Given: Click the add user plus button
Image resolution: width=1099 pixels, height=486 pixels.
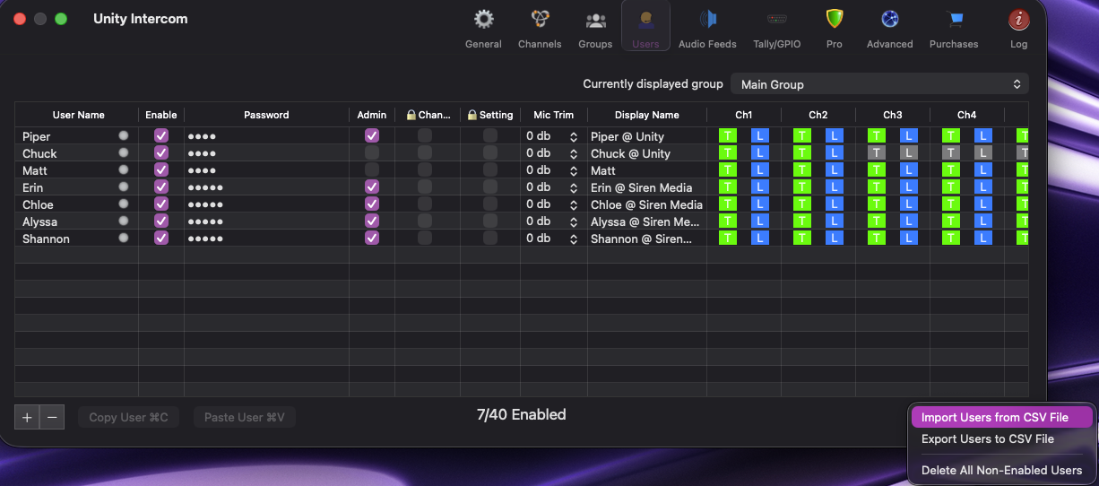Looking at the screenshot, I should point(27,417).
